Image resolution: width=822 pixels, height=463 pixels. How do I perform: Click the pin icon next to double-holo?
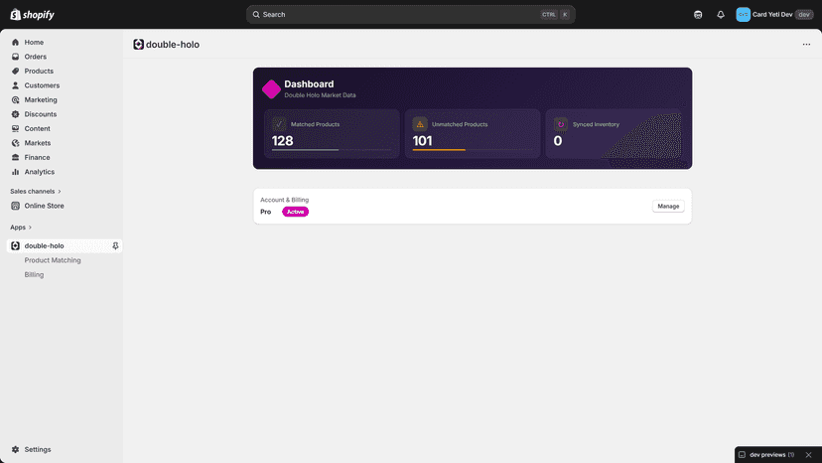(x=115, y=245)
